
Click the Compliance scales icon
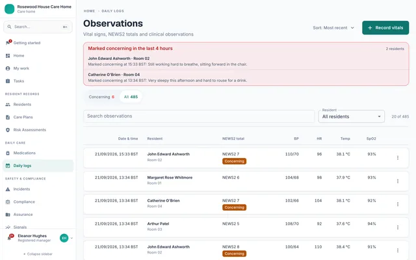click(x=8, y=202)
